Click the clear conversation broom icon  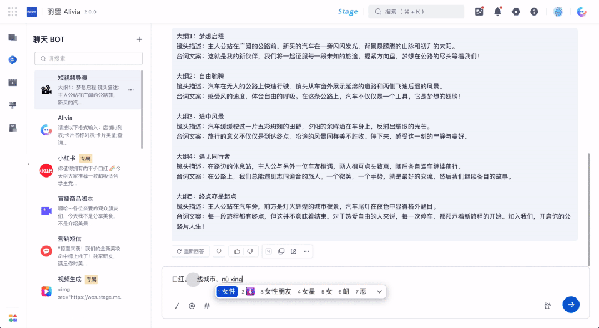point(547,305)
